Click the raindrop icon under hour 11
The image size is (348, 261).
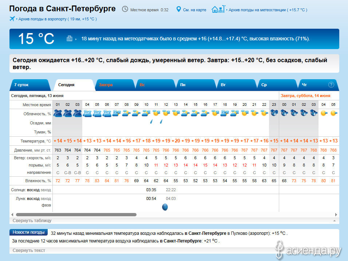click(x=151, y=121)
